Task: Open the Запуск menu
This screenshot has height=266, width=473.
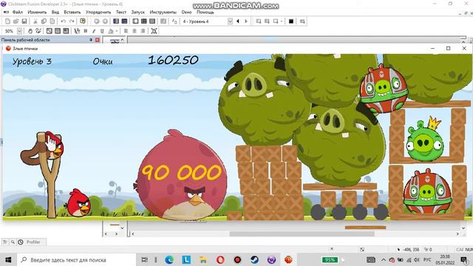Action: [x=138, y=12]
